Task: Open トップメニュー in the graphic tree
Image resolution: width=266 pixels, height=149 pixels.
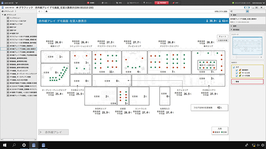Action: 15,18
